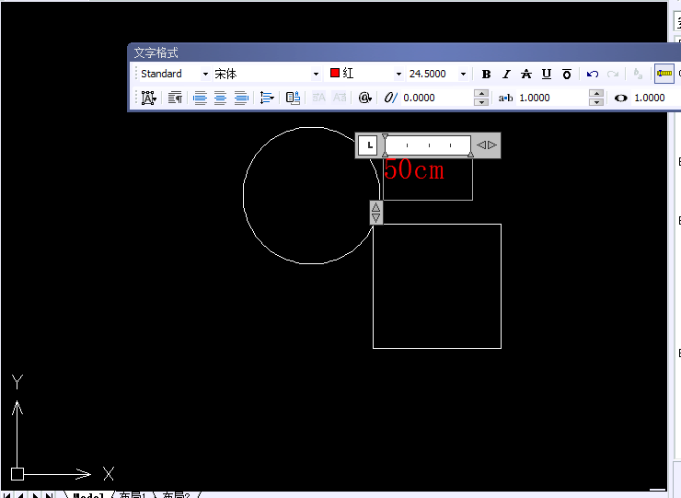Open the red text color picker
Screen dimensions: 681x498
click(398, 74)
